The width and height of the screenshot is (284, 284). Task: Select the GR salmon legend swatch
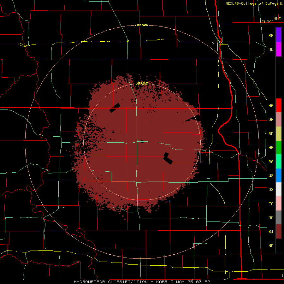(279, 119)
